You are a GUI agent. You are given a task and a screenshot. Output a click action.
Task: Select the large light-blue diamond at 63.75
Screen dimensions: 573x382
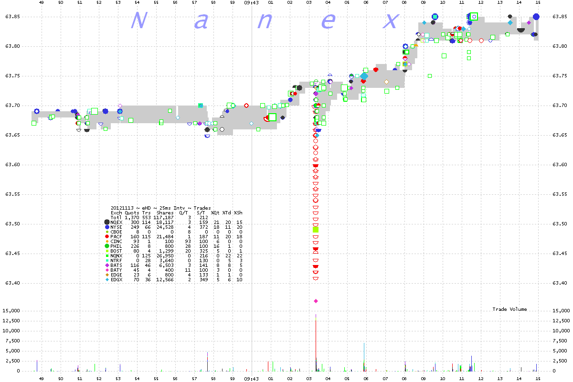(364, 76)
